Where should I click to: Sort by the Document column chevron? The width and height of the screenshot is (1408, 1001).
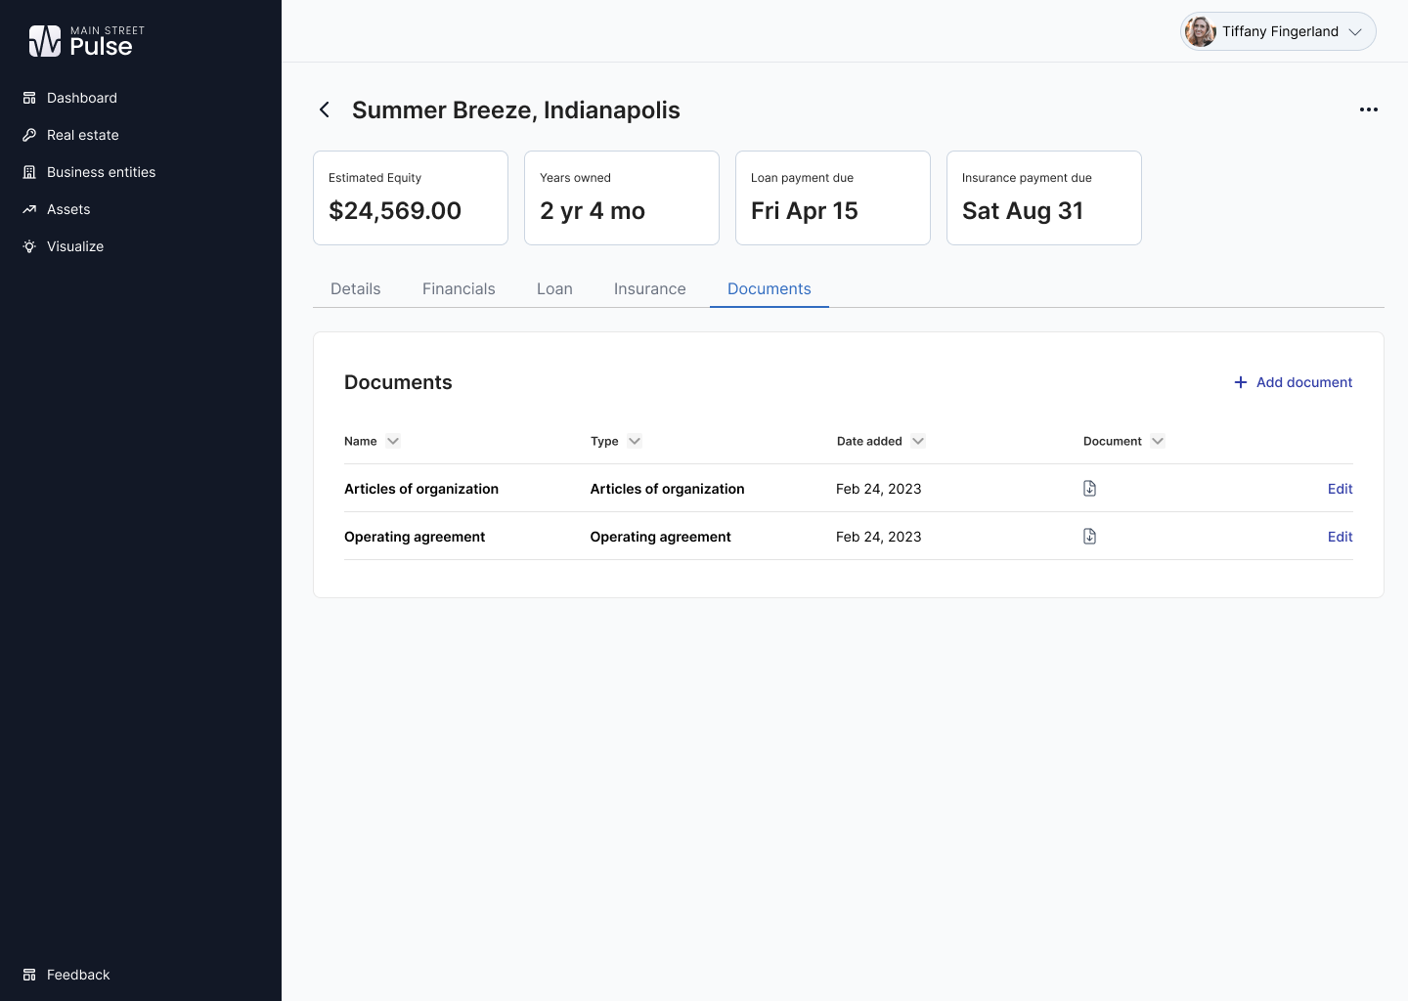click(x=1158, y=441)
